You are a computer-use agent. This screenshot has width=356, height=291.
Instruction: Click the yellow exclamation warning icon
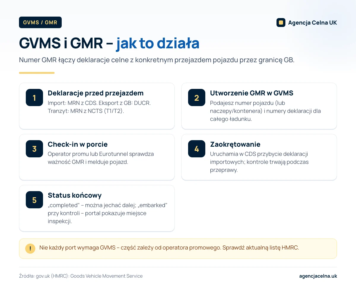30,248
